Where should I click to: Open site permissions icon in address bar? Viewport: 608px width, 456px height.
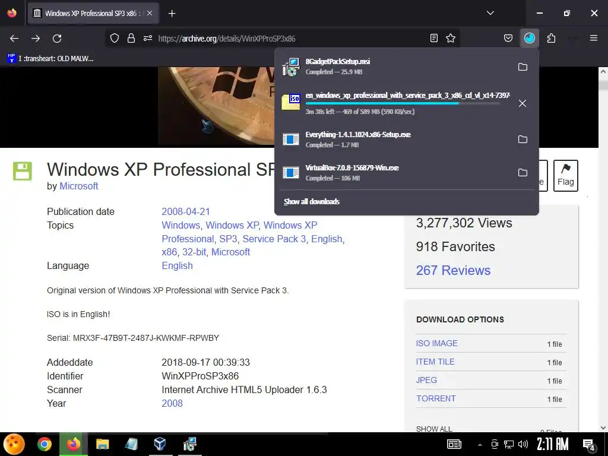pyautogui.click(x=148, y=39)
